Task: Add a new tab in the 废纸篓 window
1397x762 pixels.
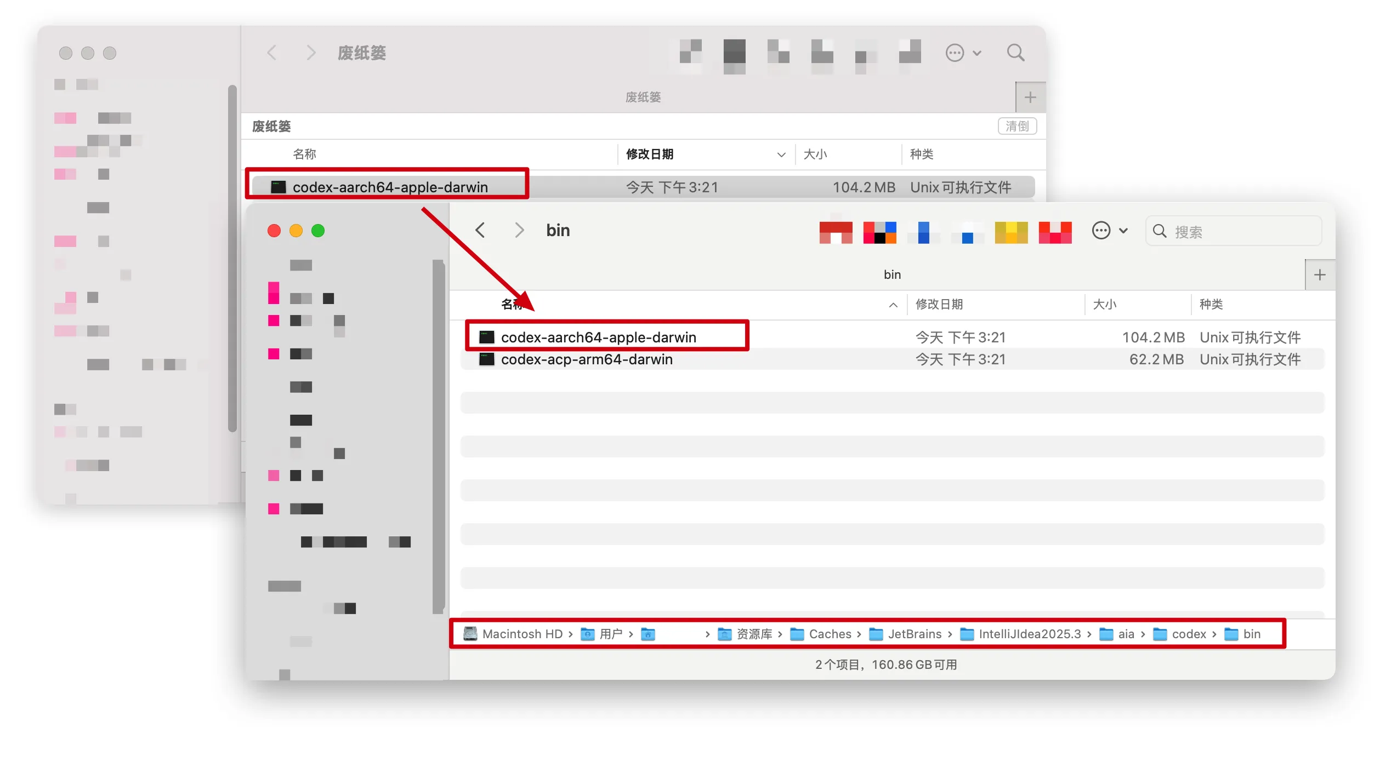Action: (1030, 98)
